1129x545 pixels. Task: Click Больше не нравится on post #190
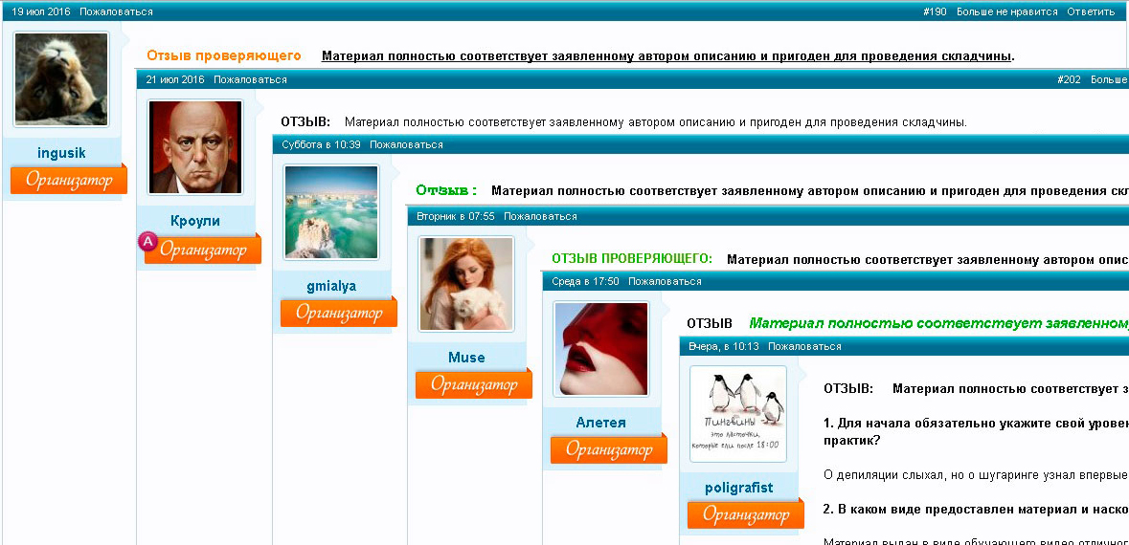point(1007,11)
